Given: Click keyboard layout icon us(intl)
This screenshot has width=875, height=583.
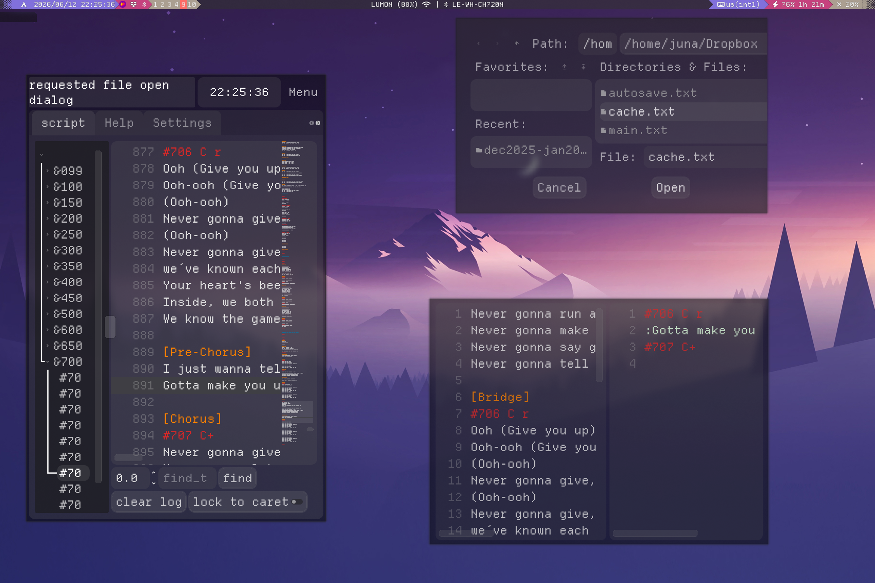Looking at the screenshot, I should (x=720, y=5).
